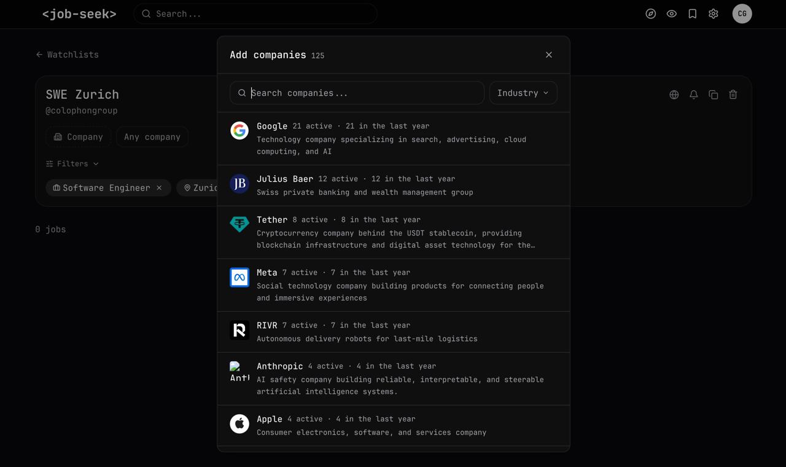Screen dimensions: 786x467
Task: Click the Meta logo icon
Action: point(239,277)
